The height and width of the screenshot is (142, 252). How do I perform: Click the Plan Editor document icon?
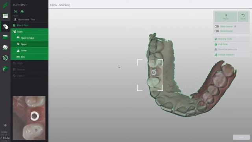14,25
